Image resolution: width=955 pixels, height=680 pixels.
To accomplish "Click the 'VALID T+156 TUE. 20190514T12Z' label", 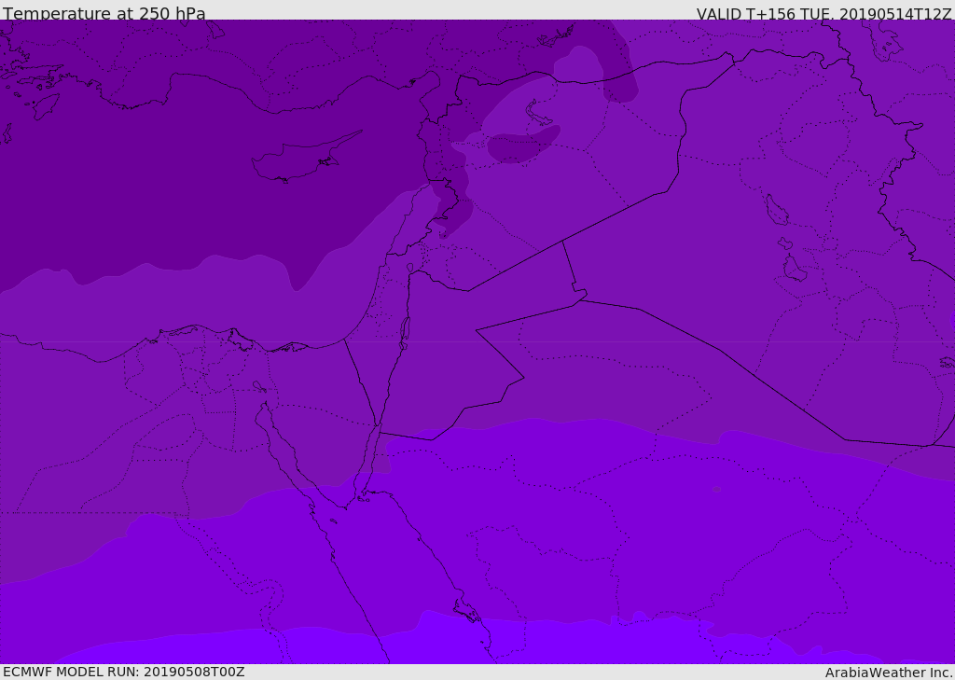I will 824,14.
